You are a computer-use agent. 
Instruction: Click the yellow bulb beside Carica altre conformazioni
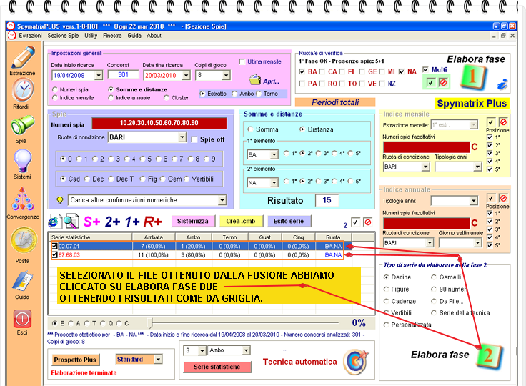pyautogui.click(x=60, y=200)
